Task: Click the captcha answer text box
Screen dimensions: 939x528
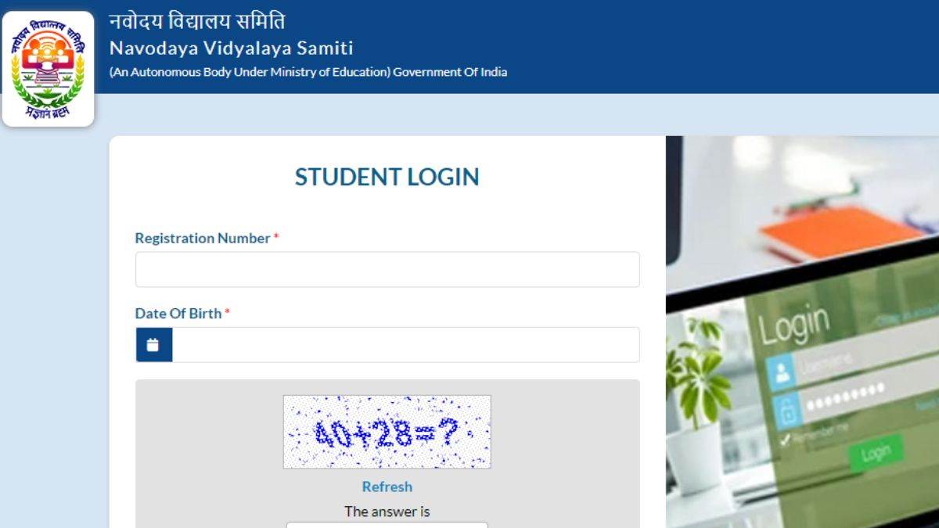Action: coord(387,525)
